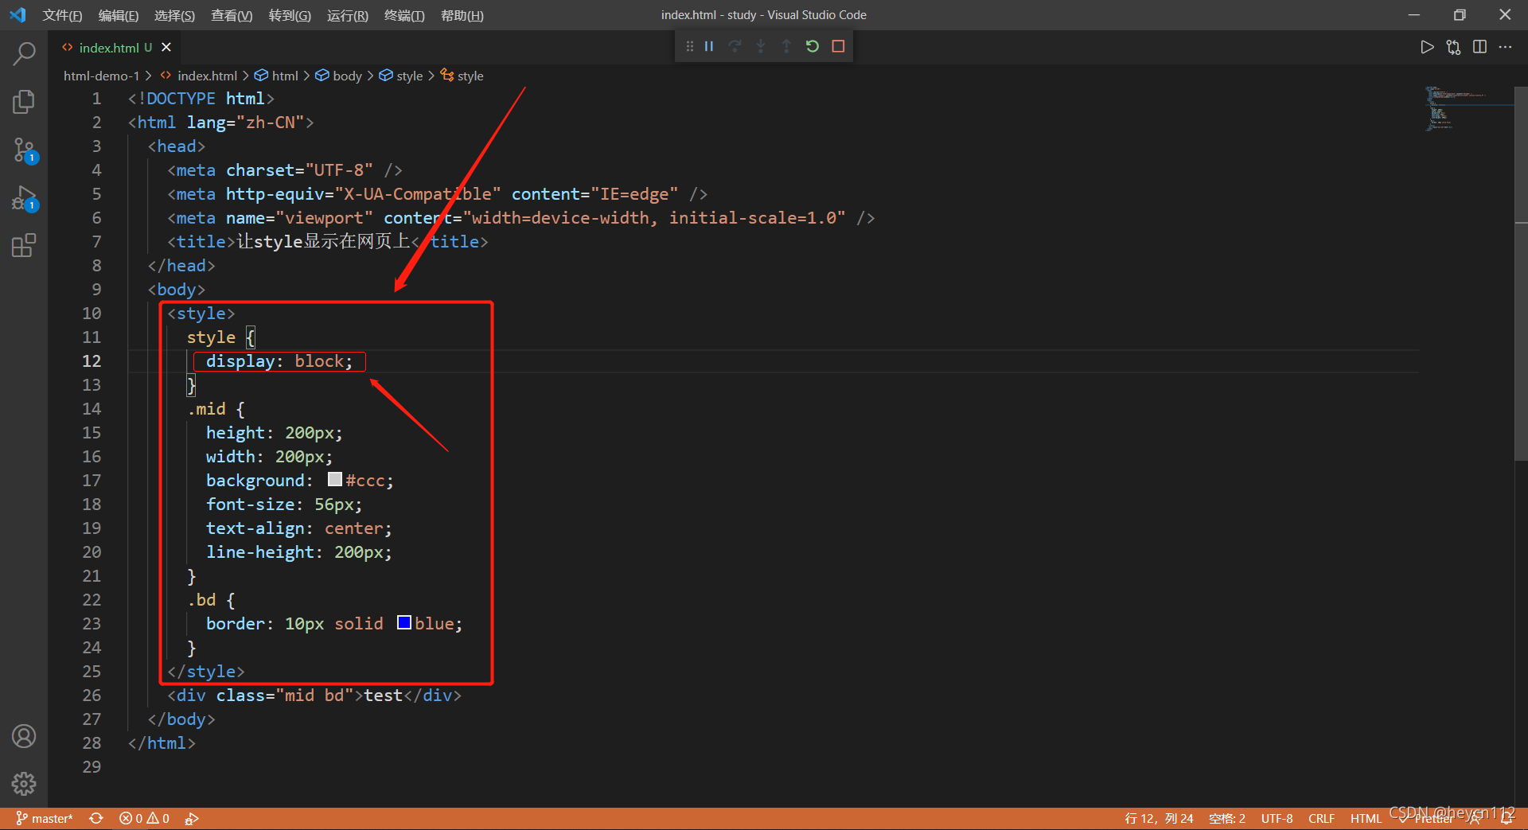Click the closing </style> tag
The width and height of the screenshot is (1528, 830).
pyautogui.click(x=206, y=672)
